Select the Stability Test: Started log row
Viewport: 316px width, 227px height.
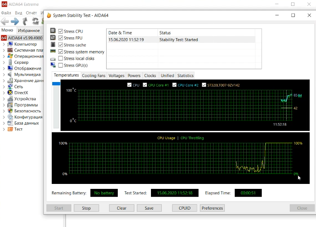[181, 40]
